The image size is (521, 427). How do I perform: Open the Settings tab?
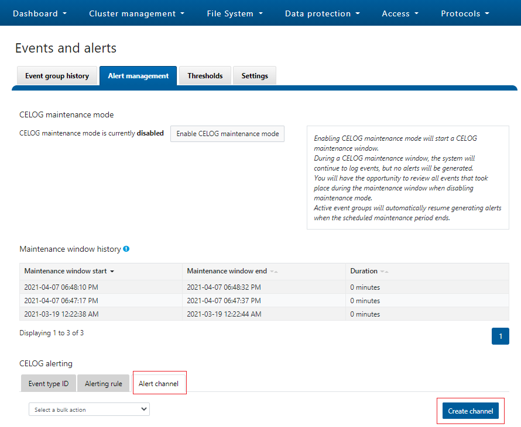(254, 75)
